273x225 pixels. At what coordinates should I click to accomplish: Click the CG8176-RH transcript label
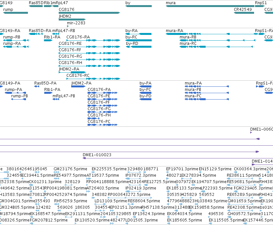[x=70, y=63]
